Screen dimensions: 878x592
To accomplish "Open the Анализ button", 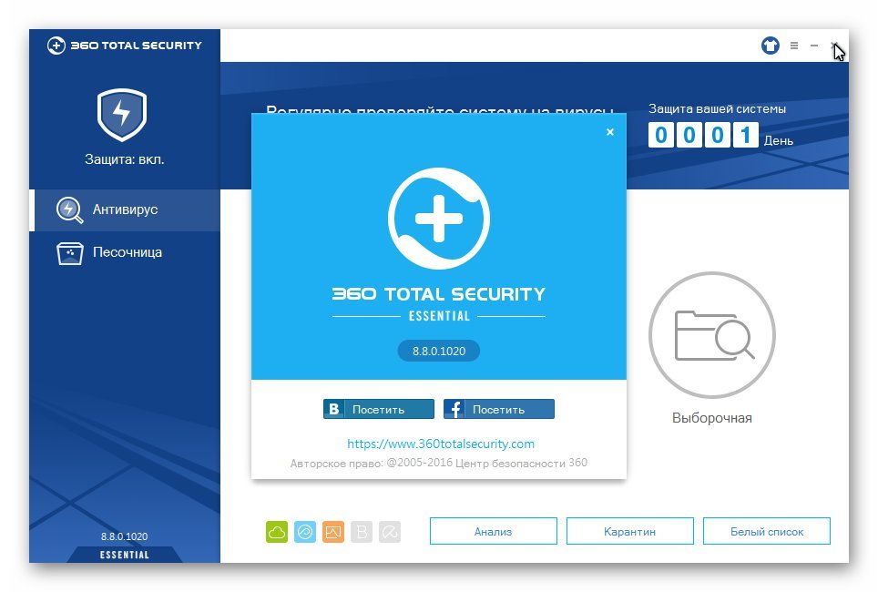I will tap(494, 532).
